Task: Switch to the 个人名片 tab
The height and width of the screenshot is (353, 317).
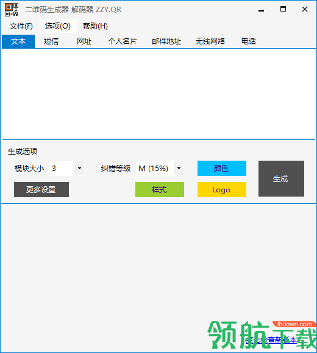Action: tap(123, 41)
